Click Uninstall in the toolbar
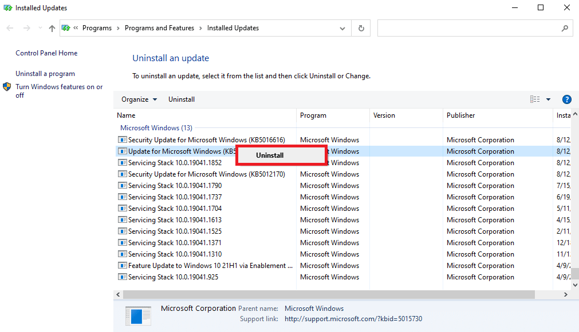The height and width of the screenshot is (332, 579). (x=182, y=99)
